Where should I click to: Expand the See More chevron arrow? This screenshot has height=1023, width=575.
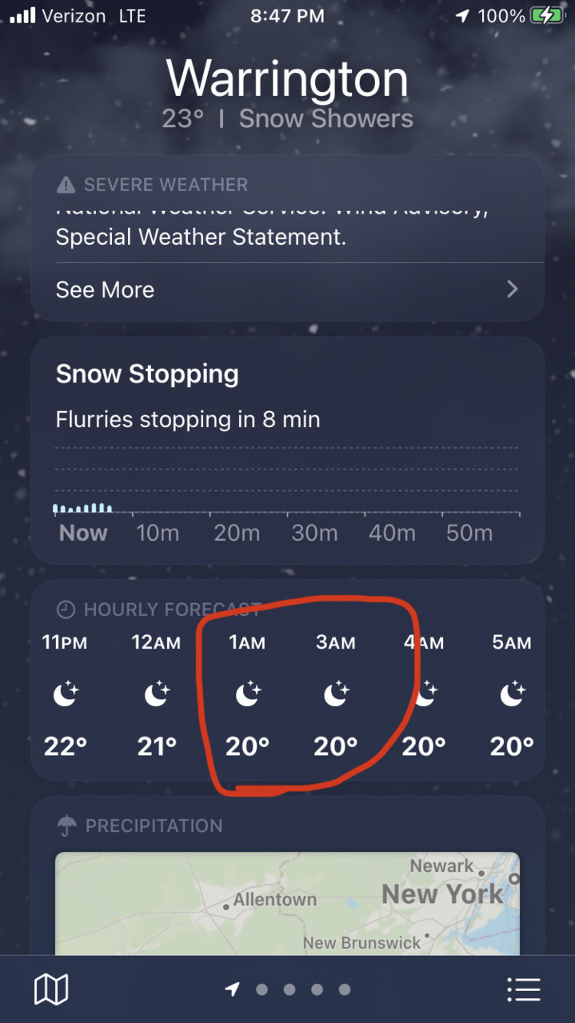pyautogui.click(x=513, y=290)
